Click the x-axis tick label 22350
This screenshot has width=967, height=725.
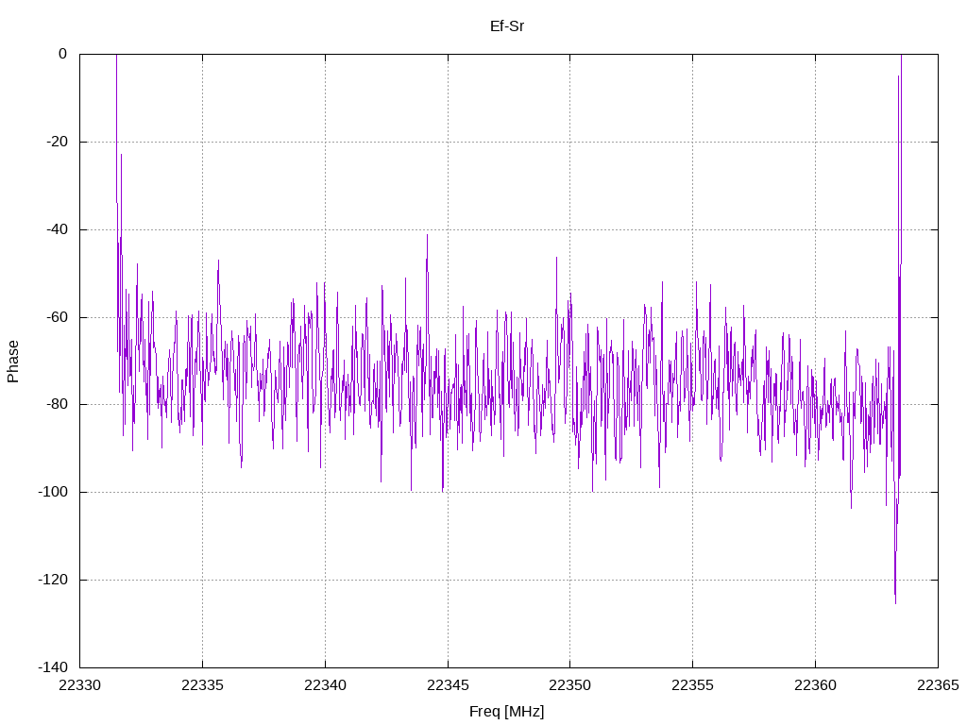(569, 685)
